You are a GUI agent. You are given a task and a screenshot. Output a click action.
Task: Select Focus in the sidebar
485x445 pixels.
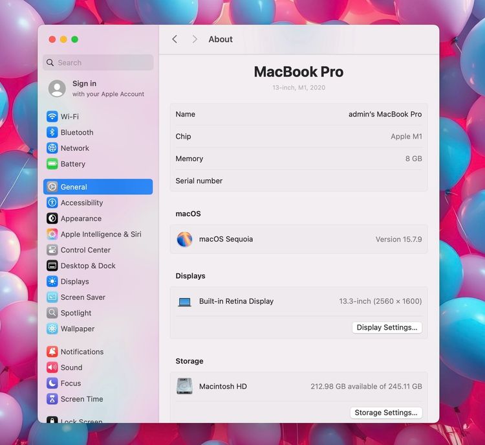pos(98,383)
